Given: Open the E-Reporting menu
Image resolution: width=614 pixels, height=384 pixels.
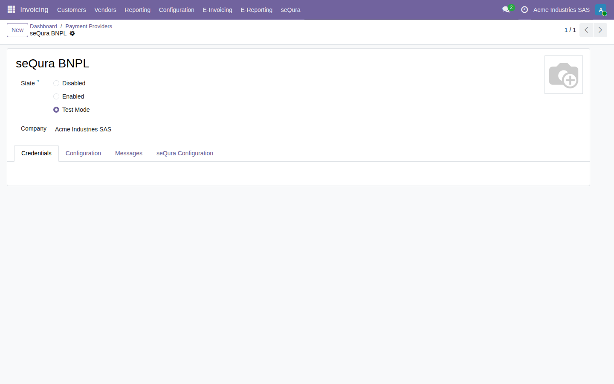Looking at the screenshot, I should 256,10.
